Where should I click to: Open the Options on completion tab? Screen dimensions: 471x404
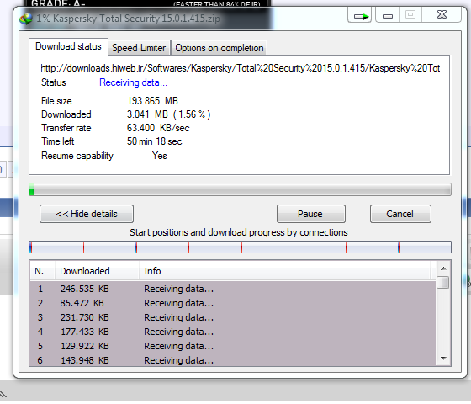[219, 48]
